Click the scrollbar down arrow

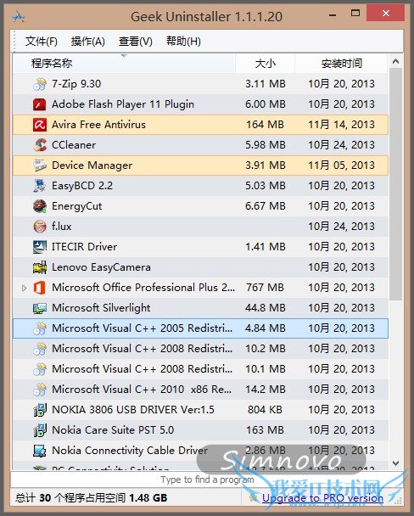click(396, 463)
